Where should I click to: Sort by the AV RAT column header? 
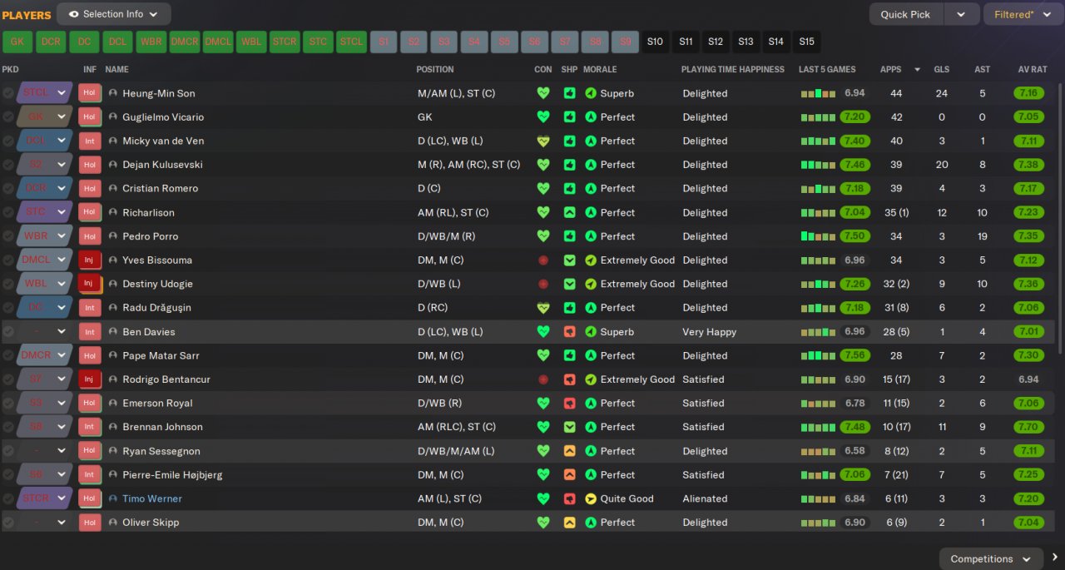pyautogui.click(x=1033, y=69)
